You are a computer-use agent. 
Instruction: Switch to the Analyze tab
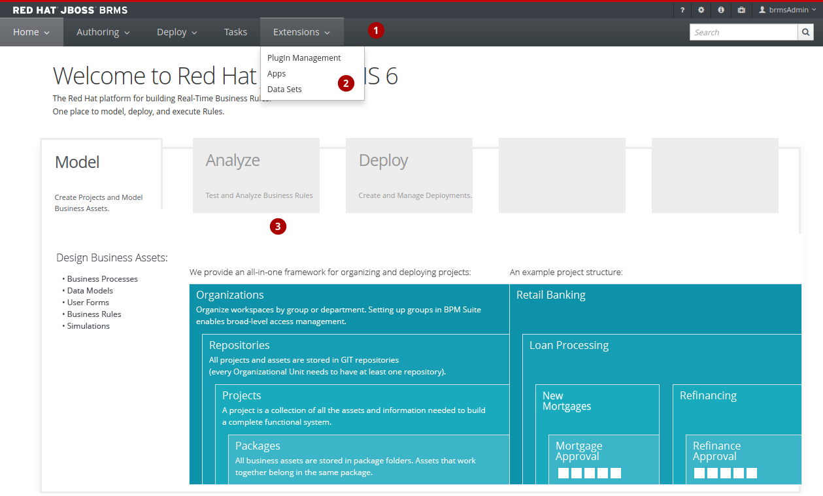click(256, 175)
